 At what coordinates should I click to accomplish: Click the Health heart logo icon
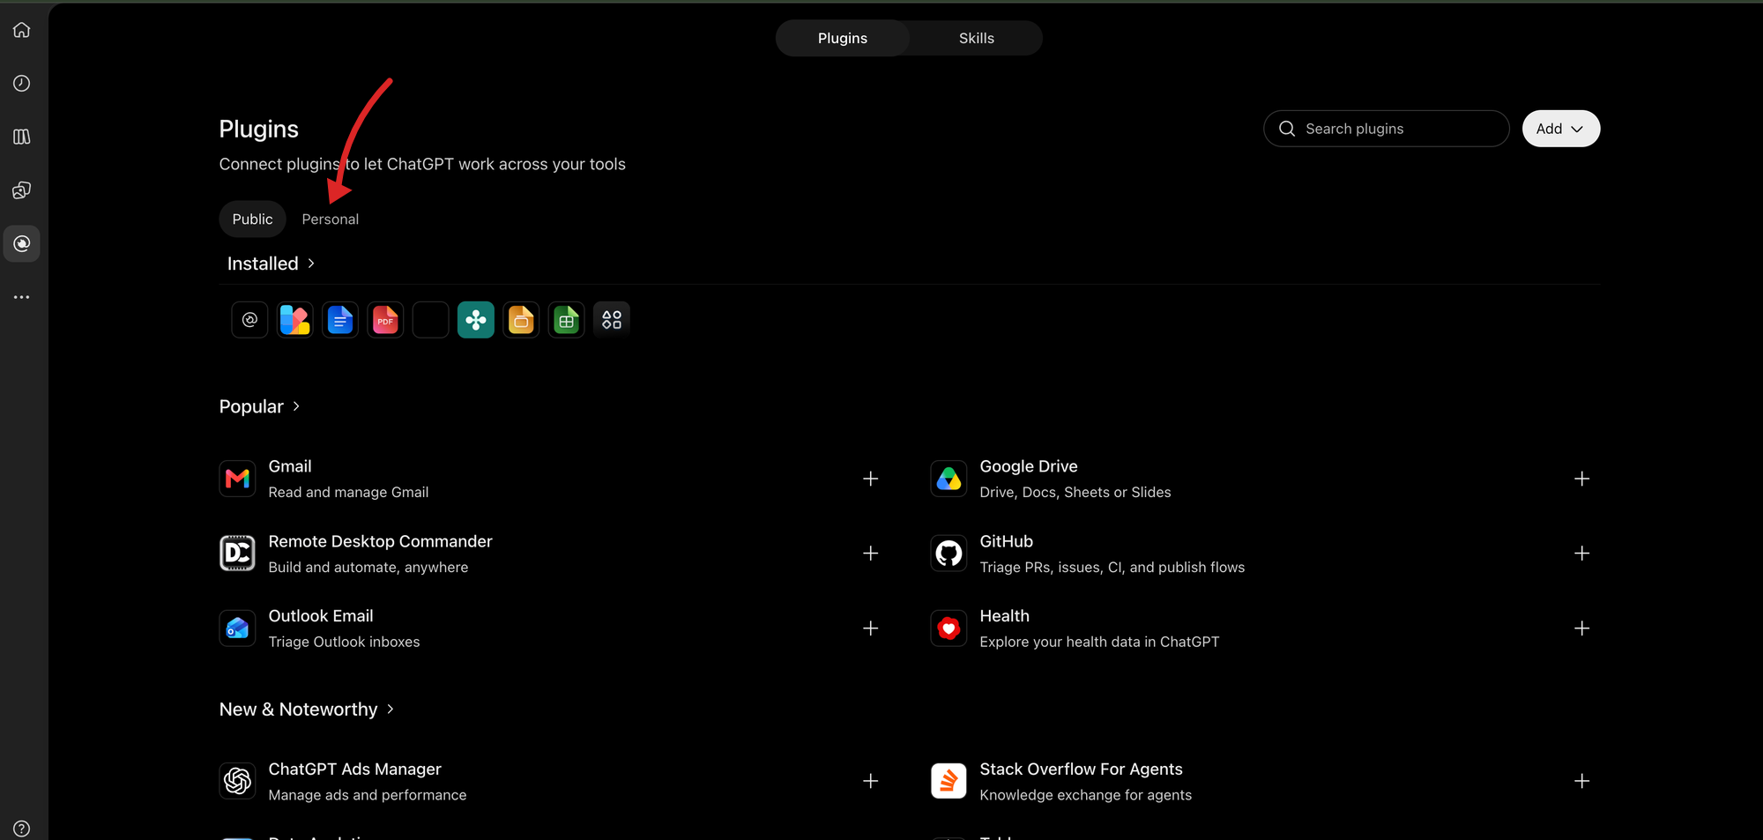point(948,628)
